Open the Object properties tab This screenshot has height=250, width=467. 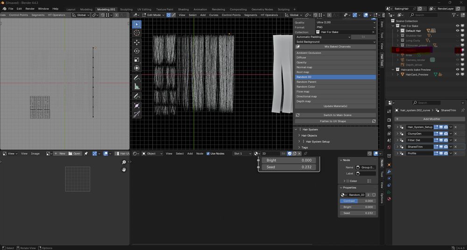pos(389,165)
